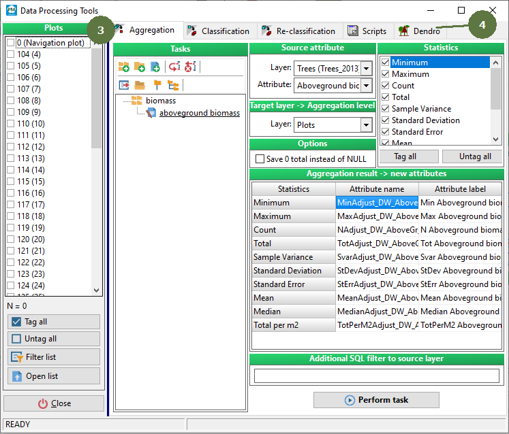Open the target layer Plots dropdown
This screenshot has height=434, width=509.
point(366,125)
